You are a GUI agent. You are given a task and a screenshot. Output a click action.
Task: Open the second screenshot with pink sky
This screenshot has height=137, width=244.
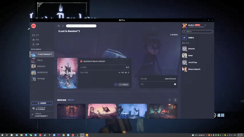pyautogui.click(x=102, y=111)
